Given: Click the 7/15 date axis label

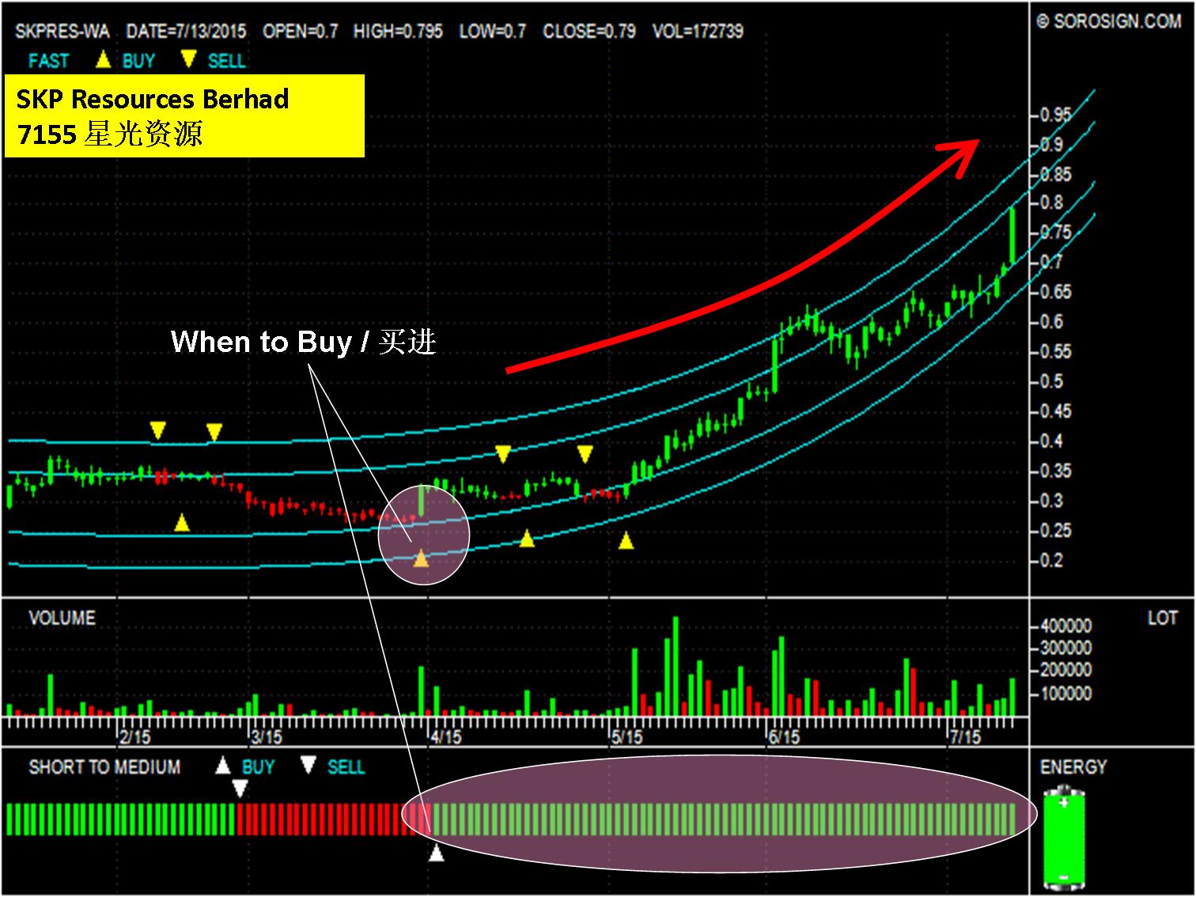Looking at the screenshot, I should click(964, 737).
